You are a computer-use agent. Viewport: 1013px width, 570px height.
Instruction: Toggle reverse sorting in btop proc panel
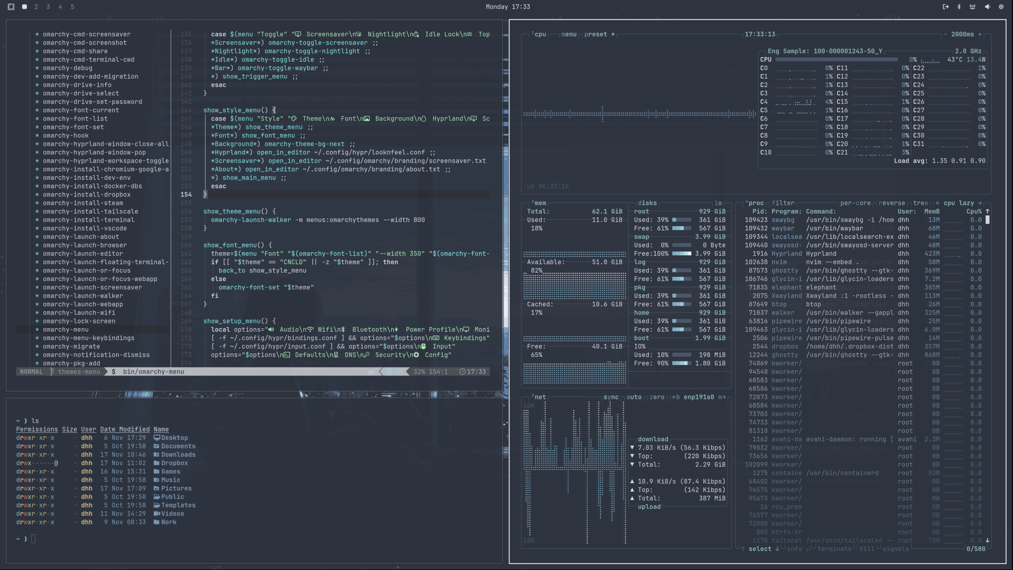tap(892, 203)
